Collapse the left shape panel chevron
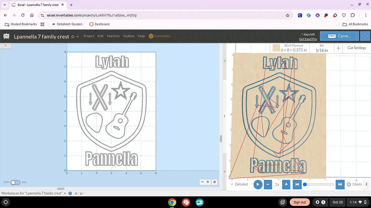 click(x=6, y=45)
